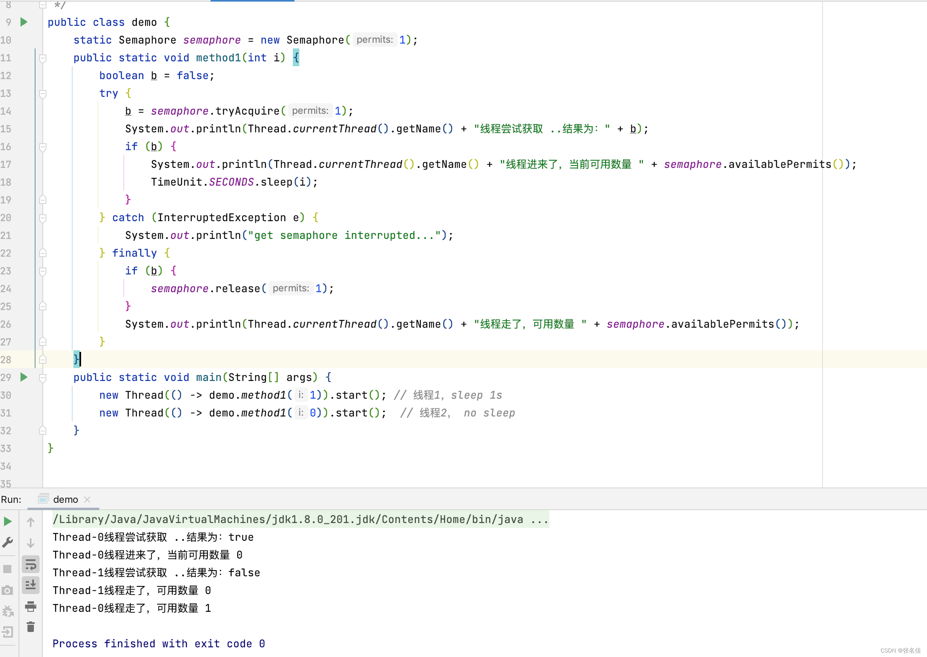The image size is (927, 657).
Task: Click the tryAcquire method call
Action: click(247, 111)
